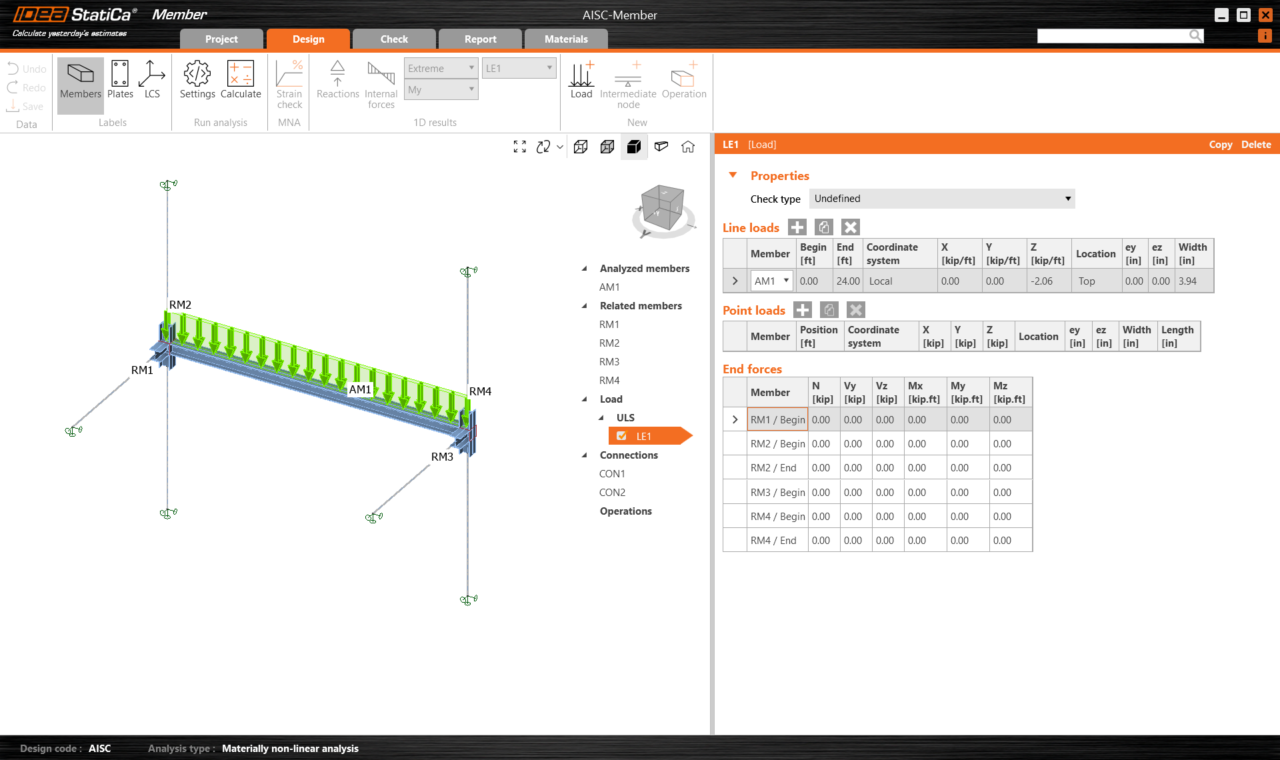The image size is (1280, 760).
Task: Enable the LE1 load case checkbox
Action: [621, 435]
